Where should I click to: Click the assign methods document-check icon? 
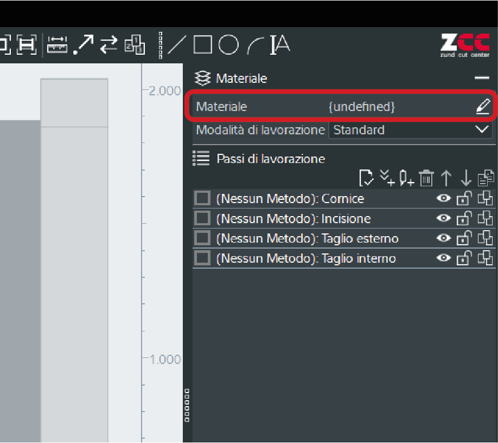pyautogui.click(x=366, y=178)
